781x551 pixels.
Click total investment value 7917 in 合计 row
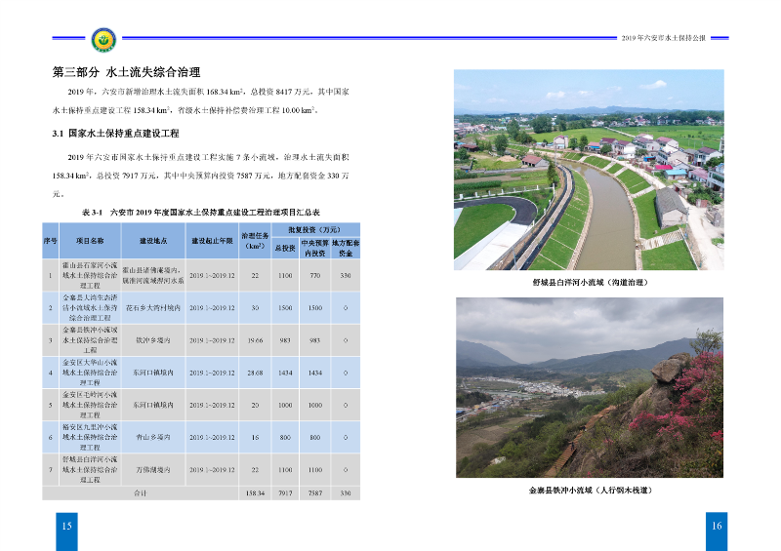(285, 493)
